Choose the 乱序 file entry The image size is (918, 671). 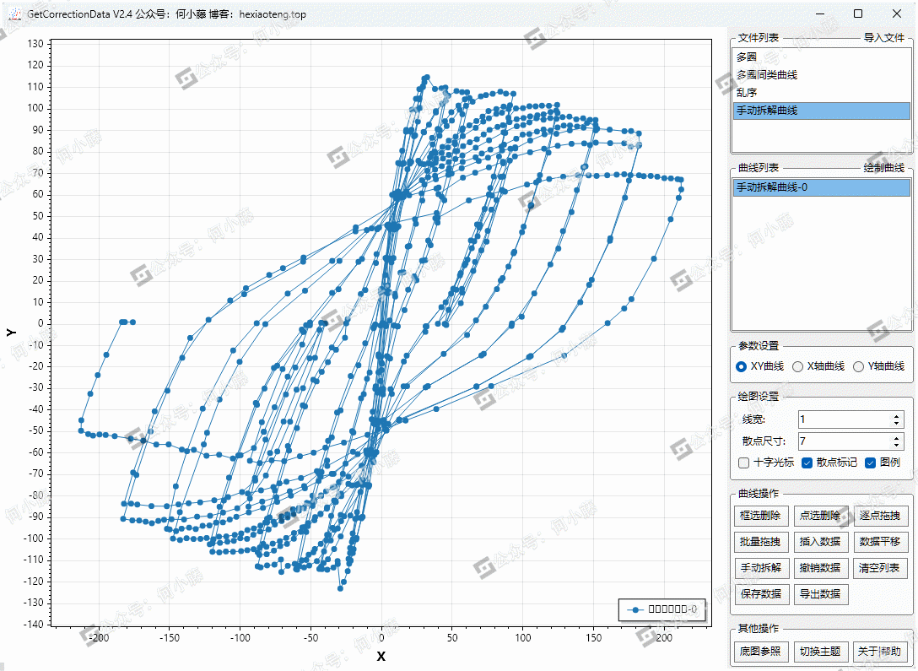(x=747, y=93)
